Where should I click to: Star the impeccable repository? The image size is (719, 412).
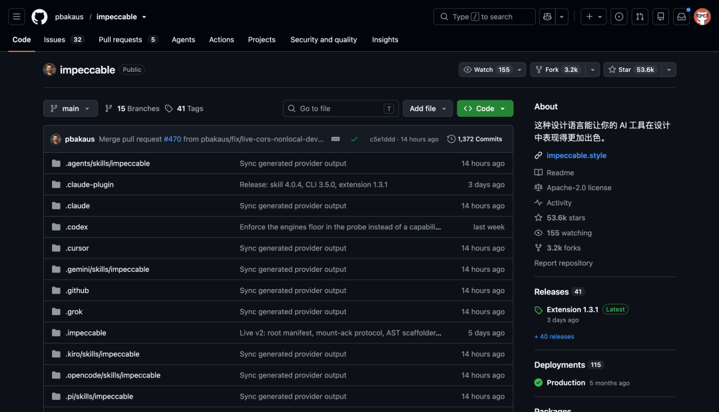(632, 70)
